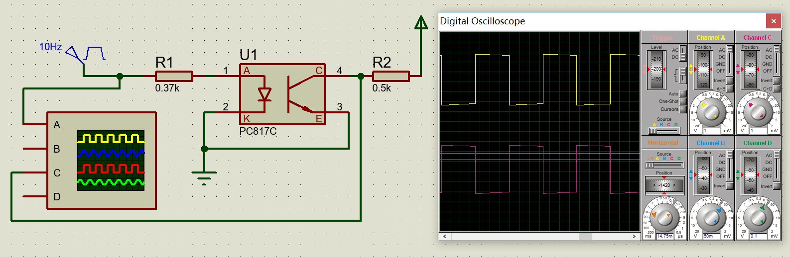This screenshot has height=257, width=790.
Task: Click the Channel B voltage knob
Action: pyautogui.click(x=711, y=218)
